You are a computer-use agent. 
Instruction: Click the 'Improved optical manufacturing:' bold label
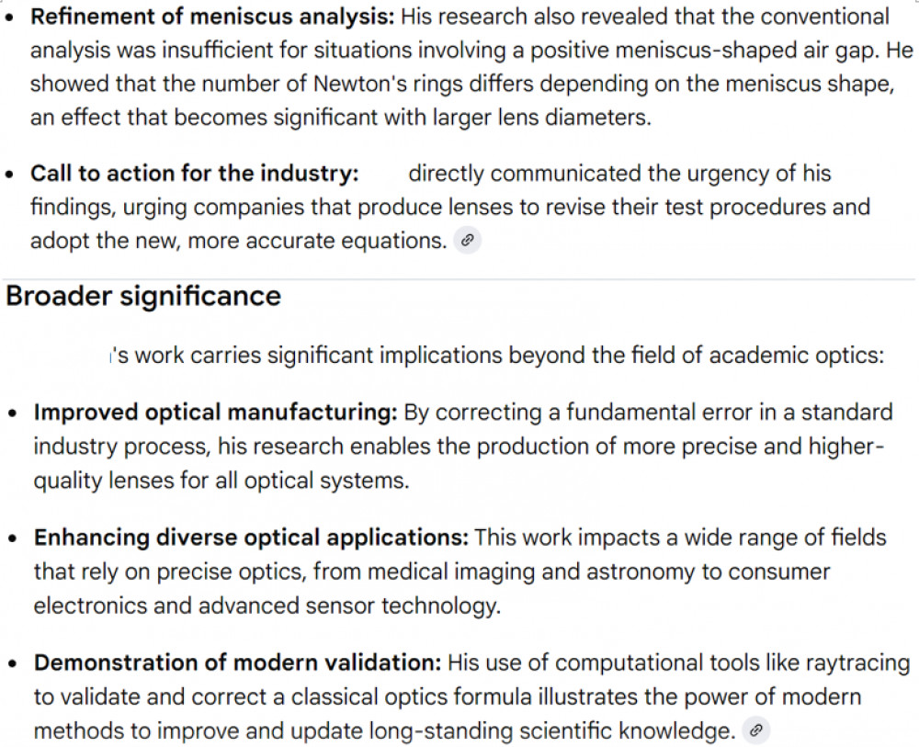pos(215,413)
